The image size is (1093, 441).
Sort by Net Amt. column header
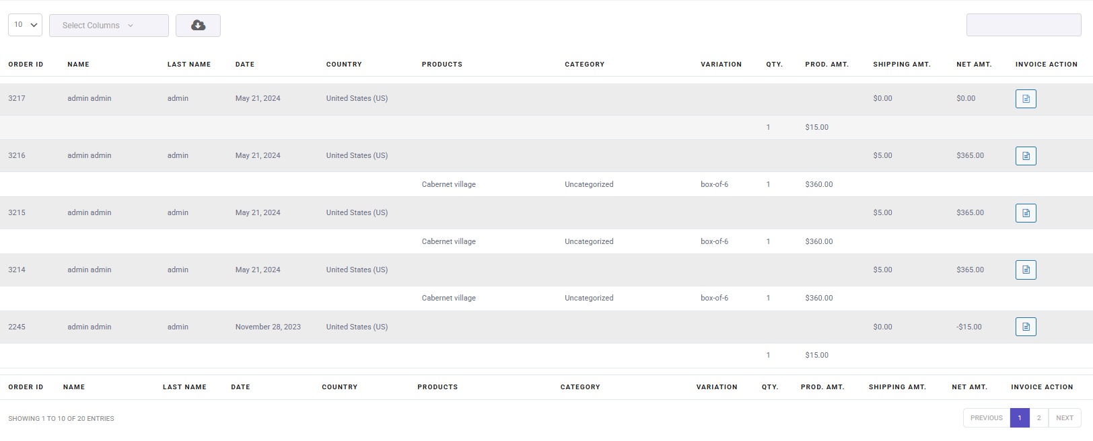pos(974,65)
